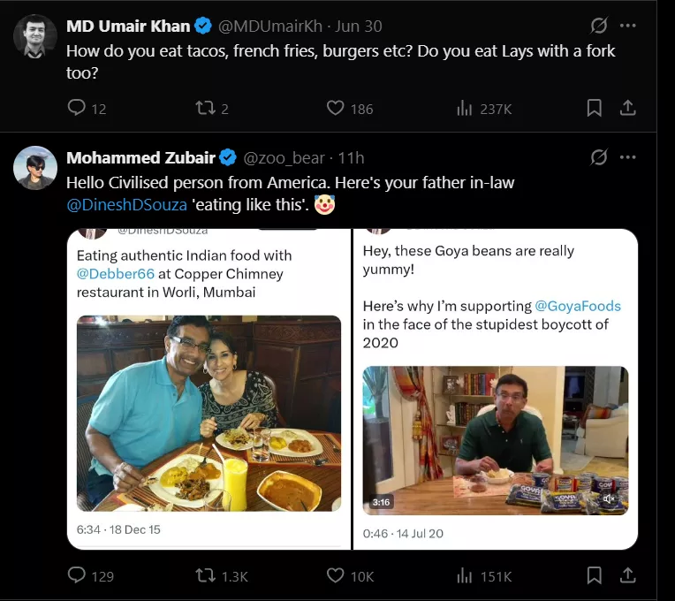The image size is (675, 601).
Task: Like MD Umair Khan's tweet
Action: [x=335, y=108]
